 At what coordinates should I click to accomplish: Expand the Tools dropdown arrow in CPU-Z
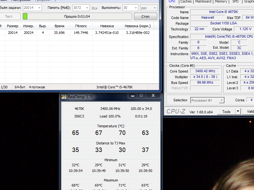[x=238, y=111]
